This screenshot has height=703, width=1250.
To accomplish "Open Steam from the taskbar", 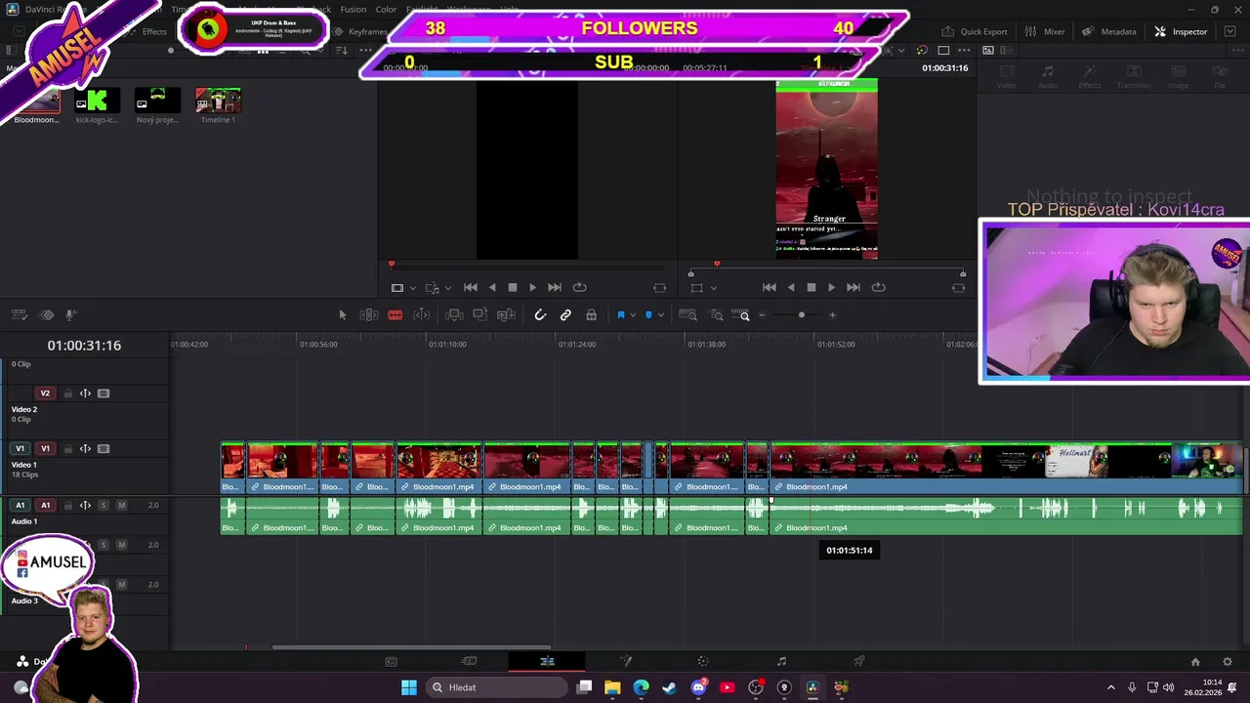I will [669, 687].
